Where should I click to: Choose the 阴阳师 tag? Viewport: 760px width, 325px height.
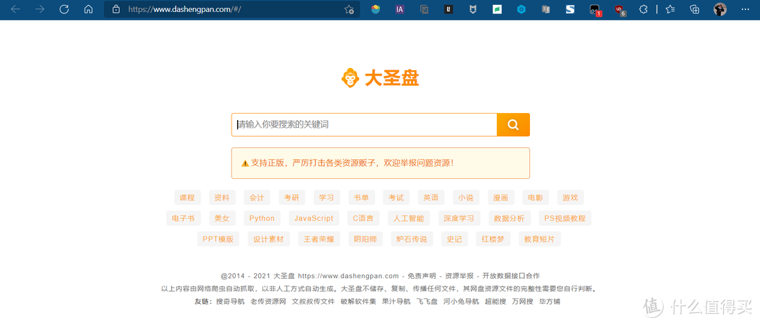[x=365, y=239]
